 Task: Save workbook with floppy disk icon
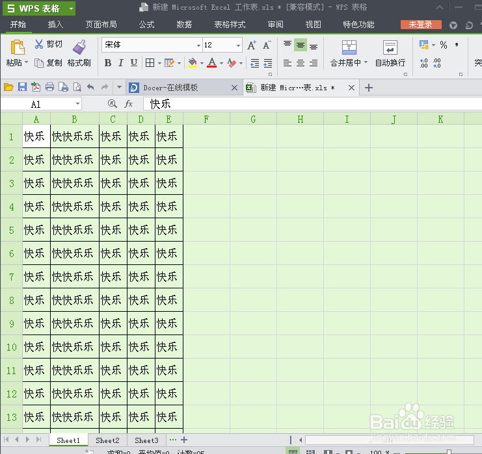22,88
